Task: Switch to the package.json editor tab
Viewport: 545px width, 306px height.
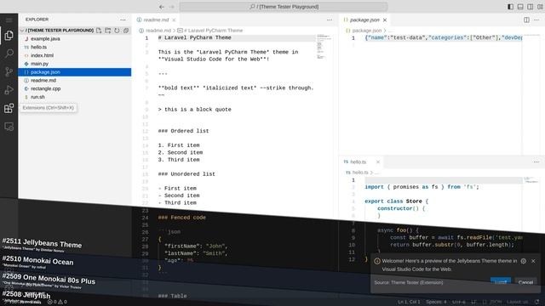Action: [x=364, y=20]
